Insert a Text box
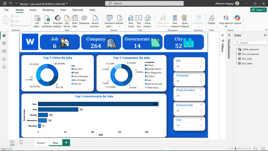This screenshot has height=151, width=268. point(139,21)
